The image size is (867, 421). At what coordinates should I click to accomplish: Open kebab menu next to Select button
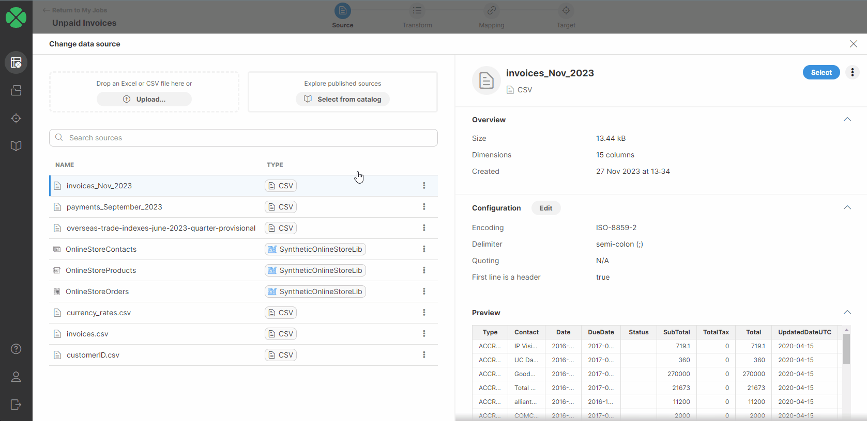pyautogui.click(x=853, y=73)
